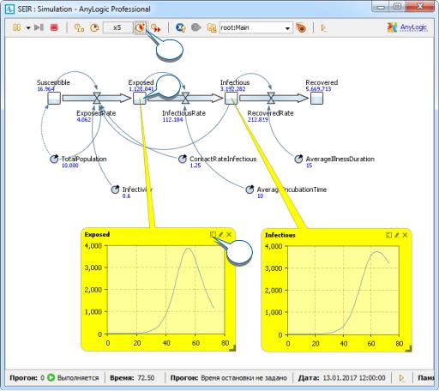Click the Дата 13.01.2017 12:00:00 status entry

click(341, 377)
